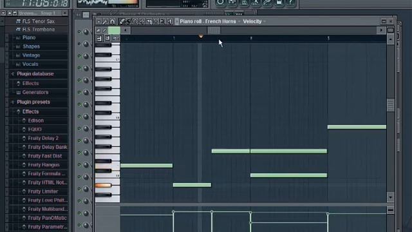Click the Generators category icon
Image resolution: width=412 pixels, height=232 pixels.
18,92
